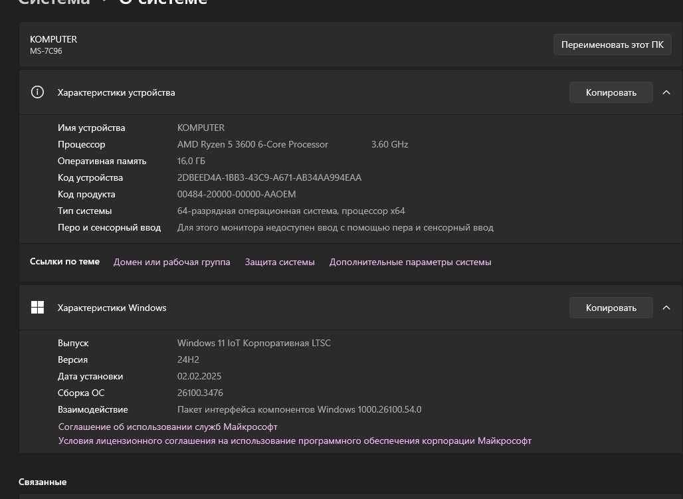This screenshot has width=683, height=499.
Task: Click the Связанные section heading
Action: [x=43, y=482]
